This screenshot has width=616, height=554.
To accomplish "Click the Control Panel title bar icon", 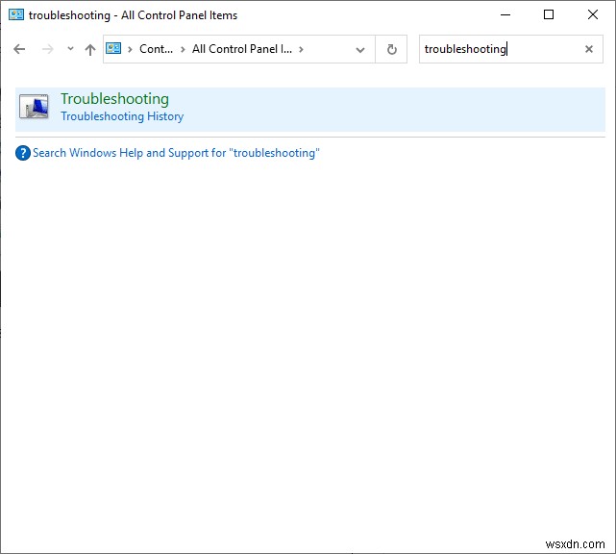I will (16, 15).
